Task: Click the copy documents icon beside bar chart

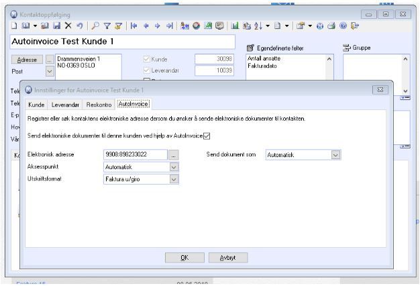Action: pos(247,26)
